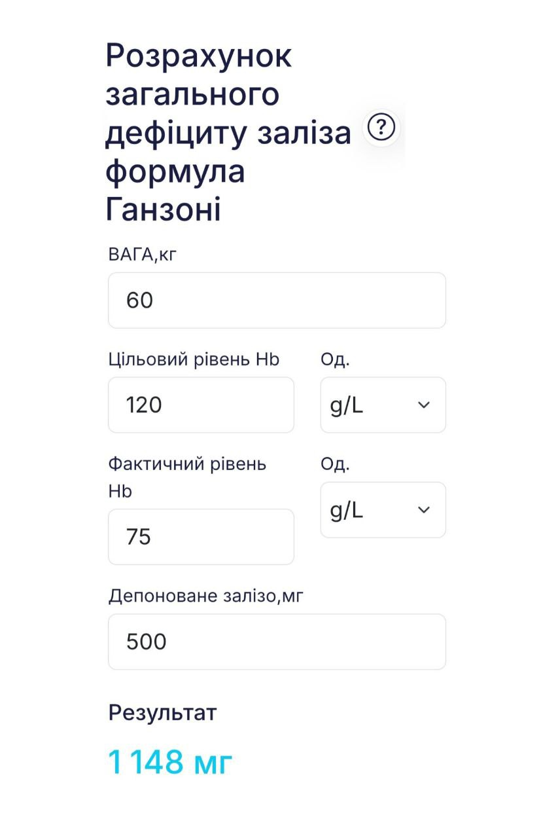
Task: Click the 'Од.' label above target unit
Action: (x=335, y=359)
